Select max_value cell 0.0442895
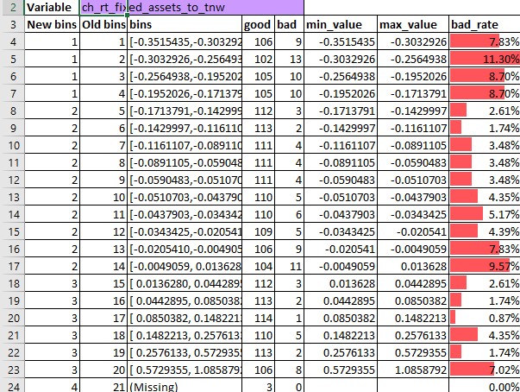Screen dimensions: 520x392 [x=413, y=283]
